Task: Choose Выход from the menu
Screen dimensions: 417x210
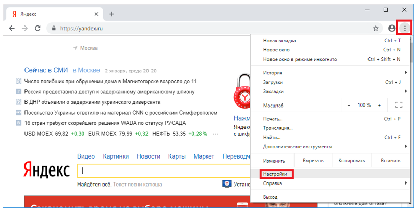Action: click(x=330, y=197)
